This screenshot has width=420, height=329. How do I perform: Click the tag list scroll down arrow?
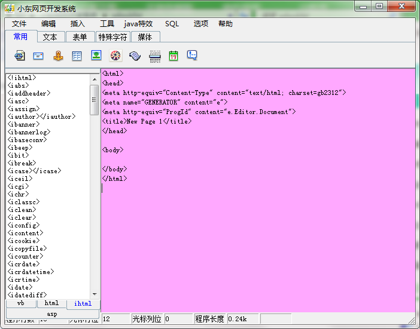click(x=95, y=294)
